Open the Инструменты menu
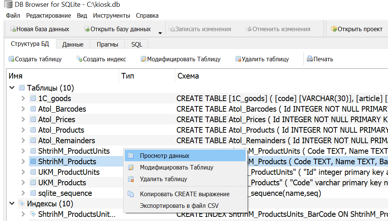This screenshot has height=221, width=388. pos(111,15)
